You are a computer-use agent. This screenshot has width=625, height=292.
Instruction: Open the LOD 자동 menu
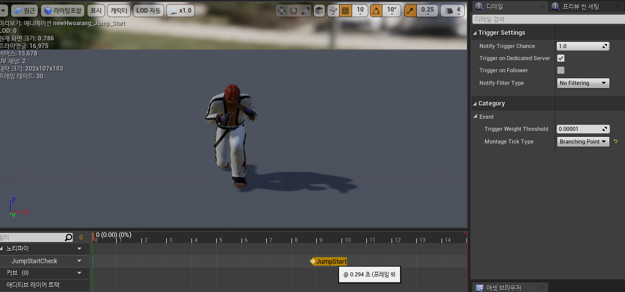(x=149, y=10)
